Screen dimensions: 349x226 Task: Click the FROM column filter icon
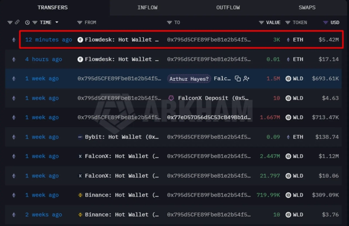point(79,23)
